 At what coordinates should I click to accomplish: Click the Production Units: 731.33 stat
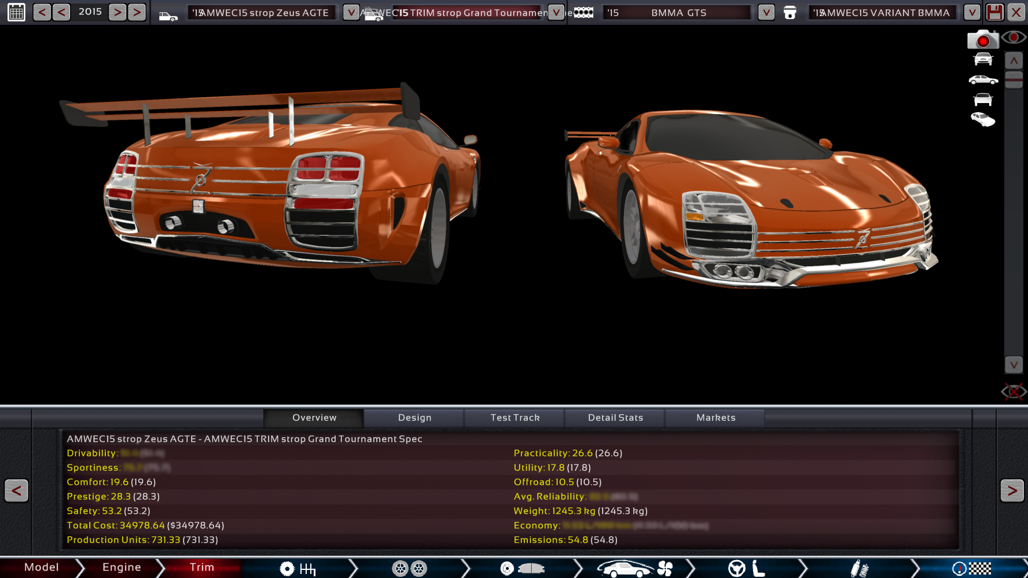pos(142,540)
